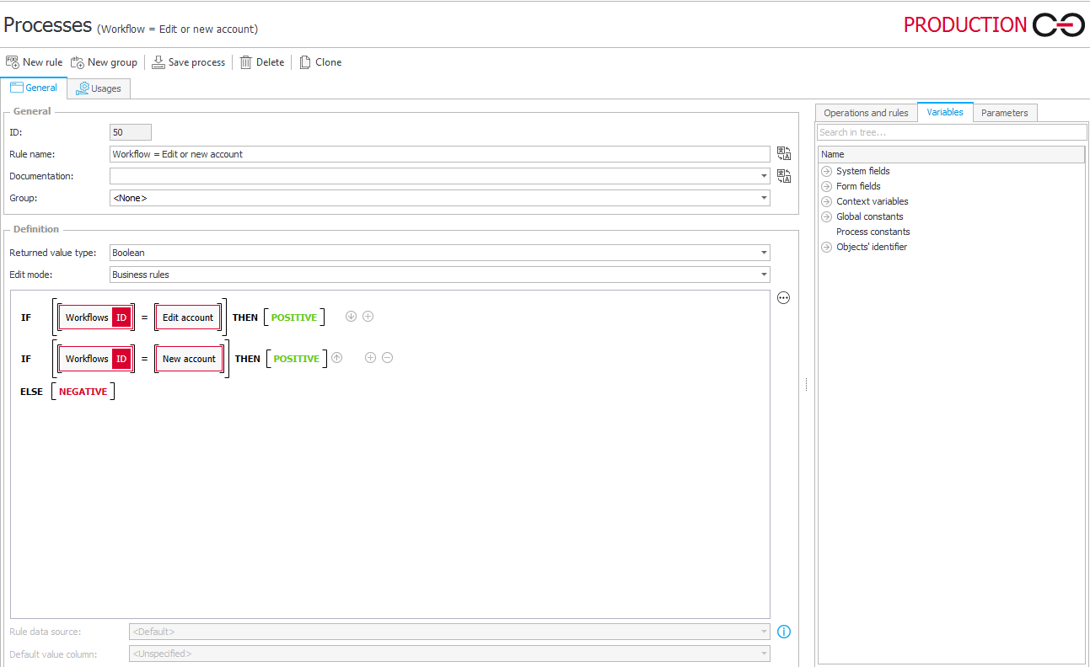Add a condition using the plus icon

pos(368,316)
